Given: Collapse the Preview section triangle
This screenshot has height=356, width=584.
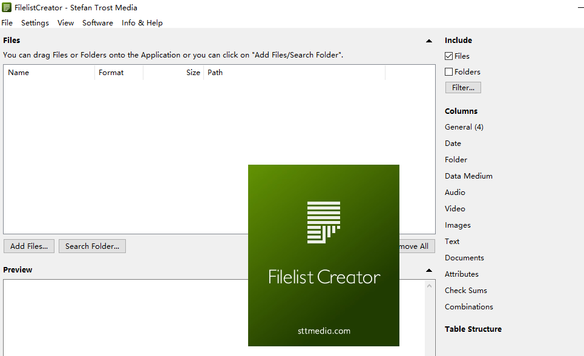Looking at the screenshot, I should point(429,270).
